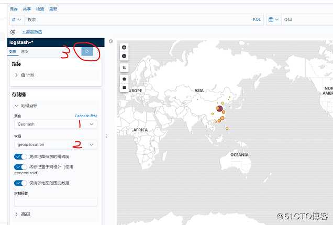333x225 pixels.
Task: Click the OCEANIA label on map
Action: click(x=239, y=155)
